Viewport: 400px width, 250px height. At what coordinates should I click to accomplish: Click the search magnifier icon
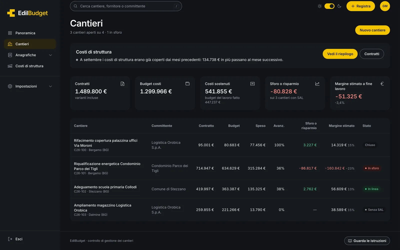pyautogui.click(x=75, y=6)
